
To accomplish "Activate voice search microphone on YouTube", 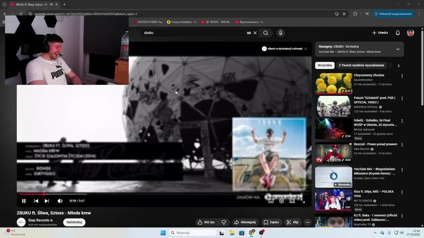I will 281,33.
